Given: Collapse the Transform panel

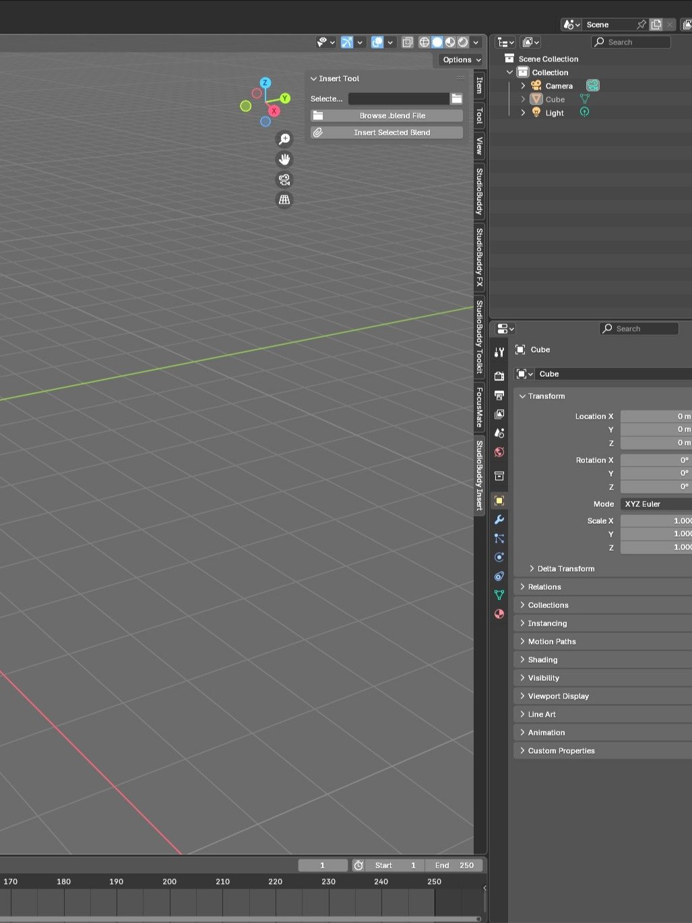Looking at the screenshot, I should [522, 396].
